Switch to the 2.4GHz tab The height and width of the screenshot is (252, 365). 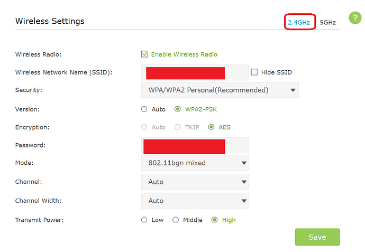299,22
